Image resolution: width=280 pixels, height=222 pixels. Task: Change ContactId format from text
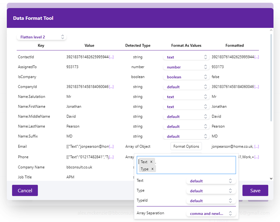point(186,57)
